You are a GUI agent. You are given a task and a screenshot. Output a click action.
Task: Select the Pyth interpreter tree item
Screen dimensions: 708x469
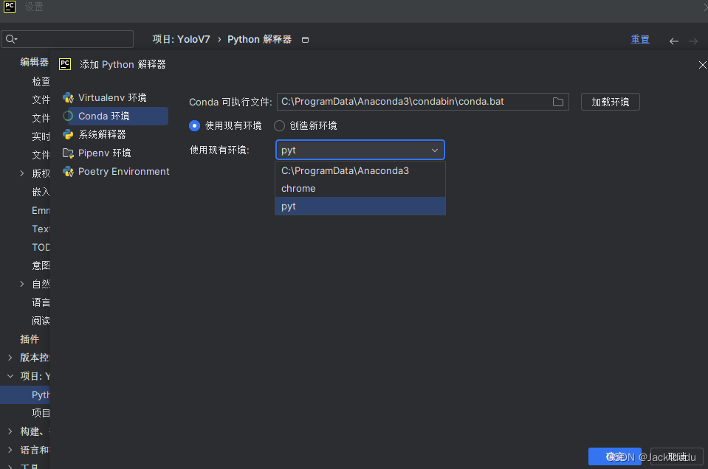click(x=25, y=395)
